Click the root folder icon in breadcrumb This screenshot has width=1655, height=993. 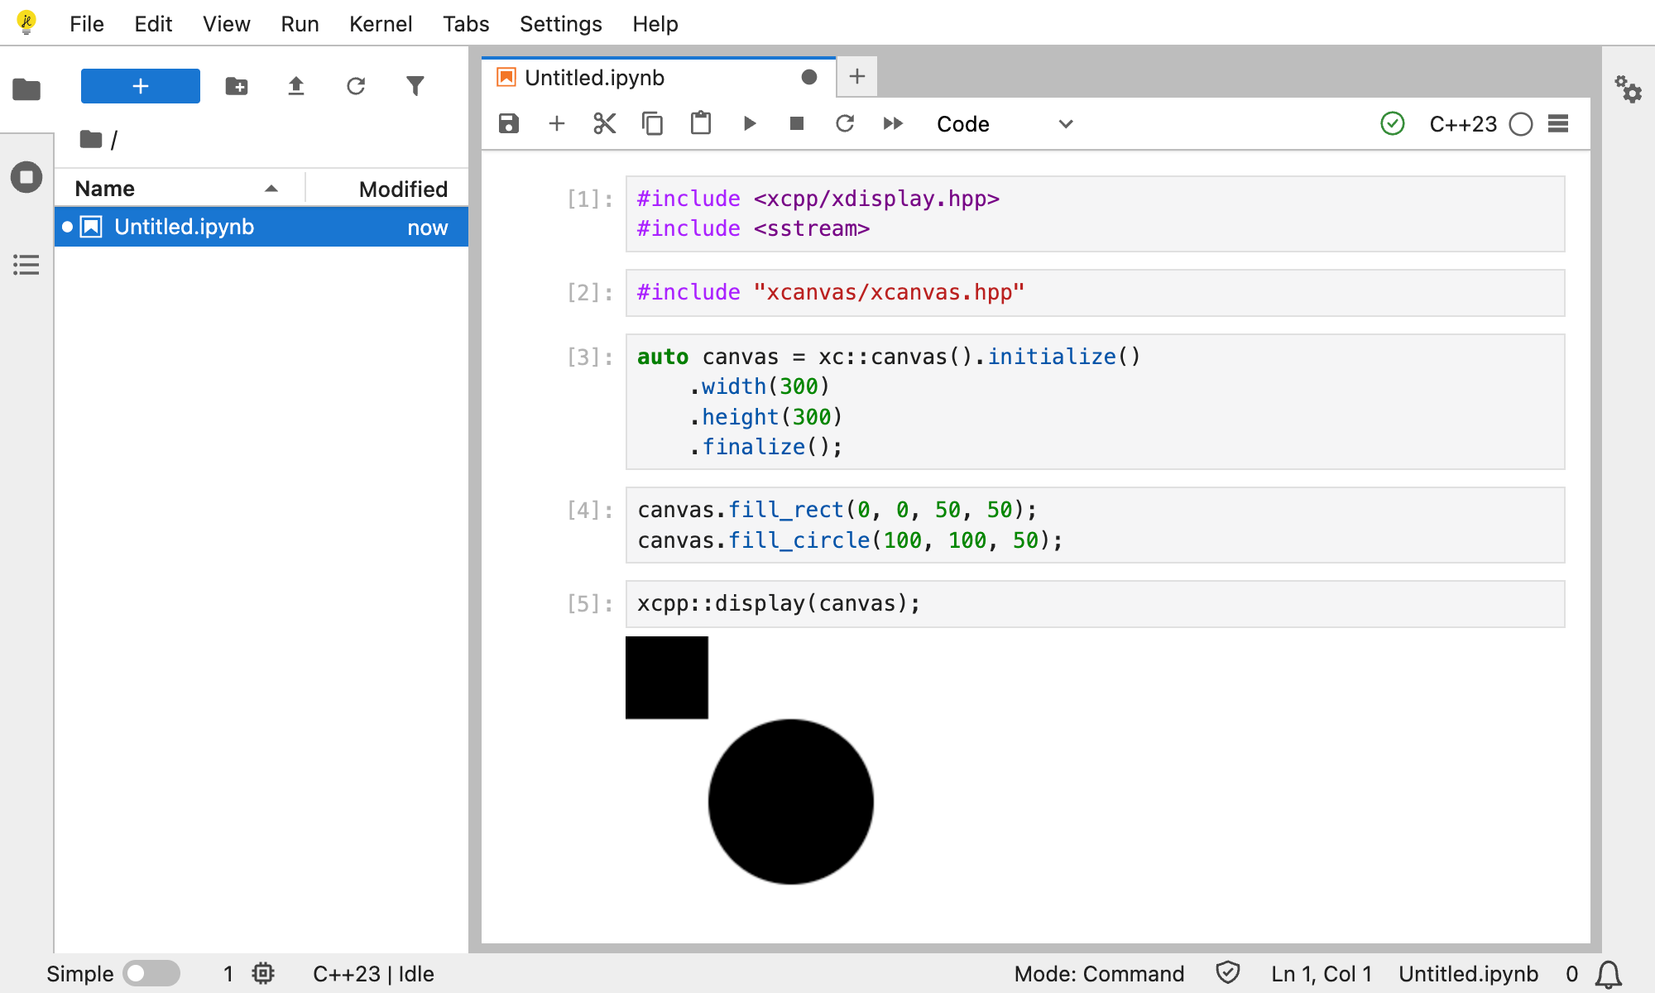click(91, 139)
